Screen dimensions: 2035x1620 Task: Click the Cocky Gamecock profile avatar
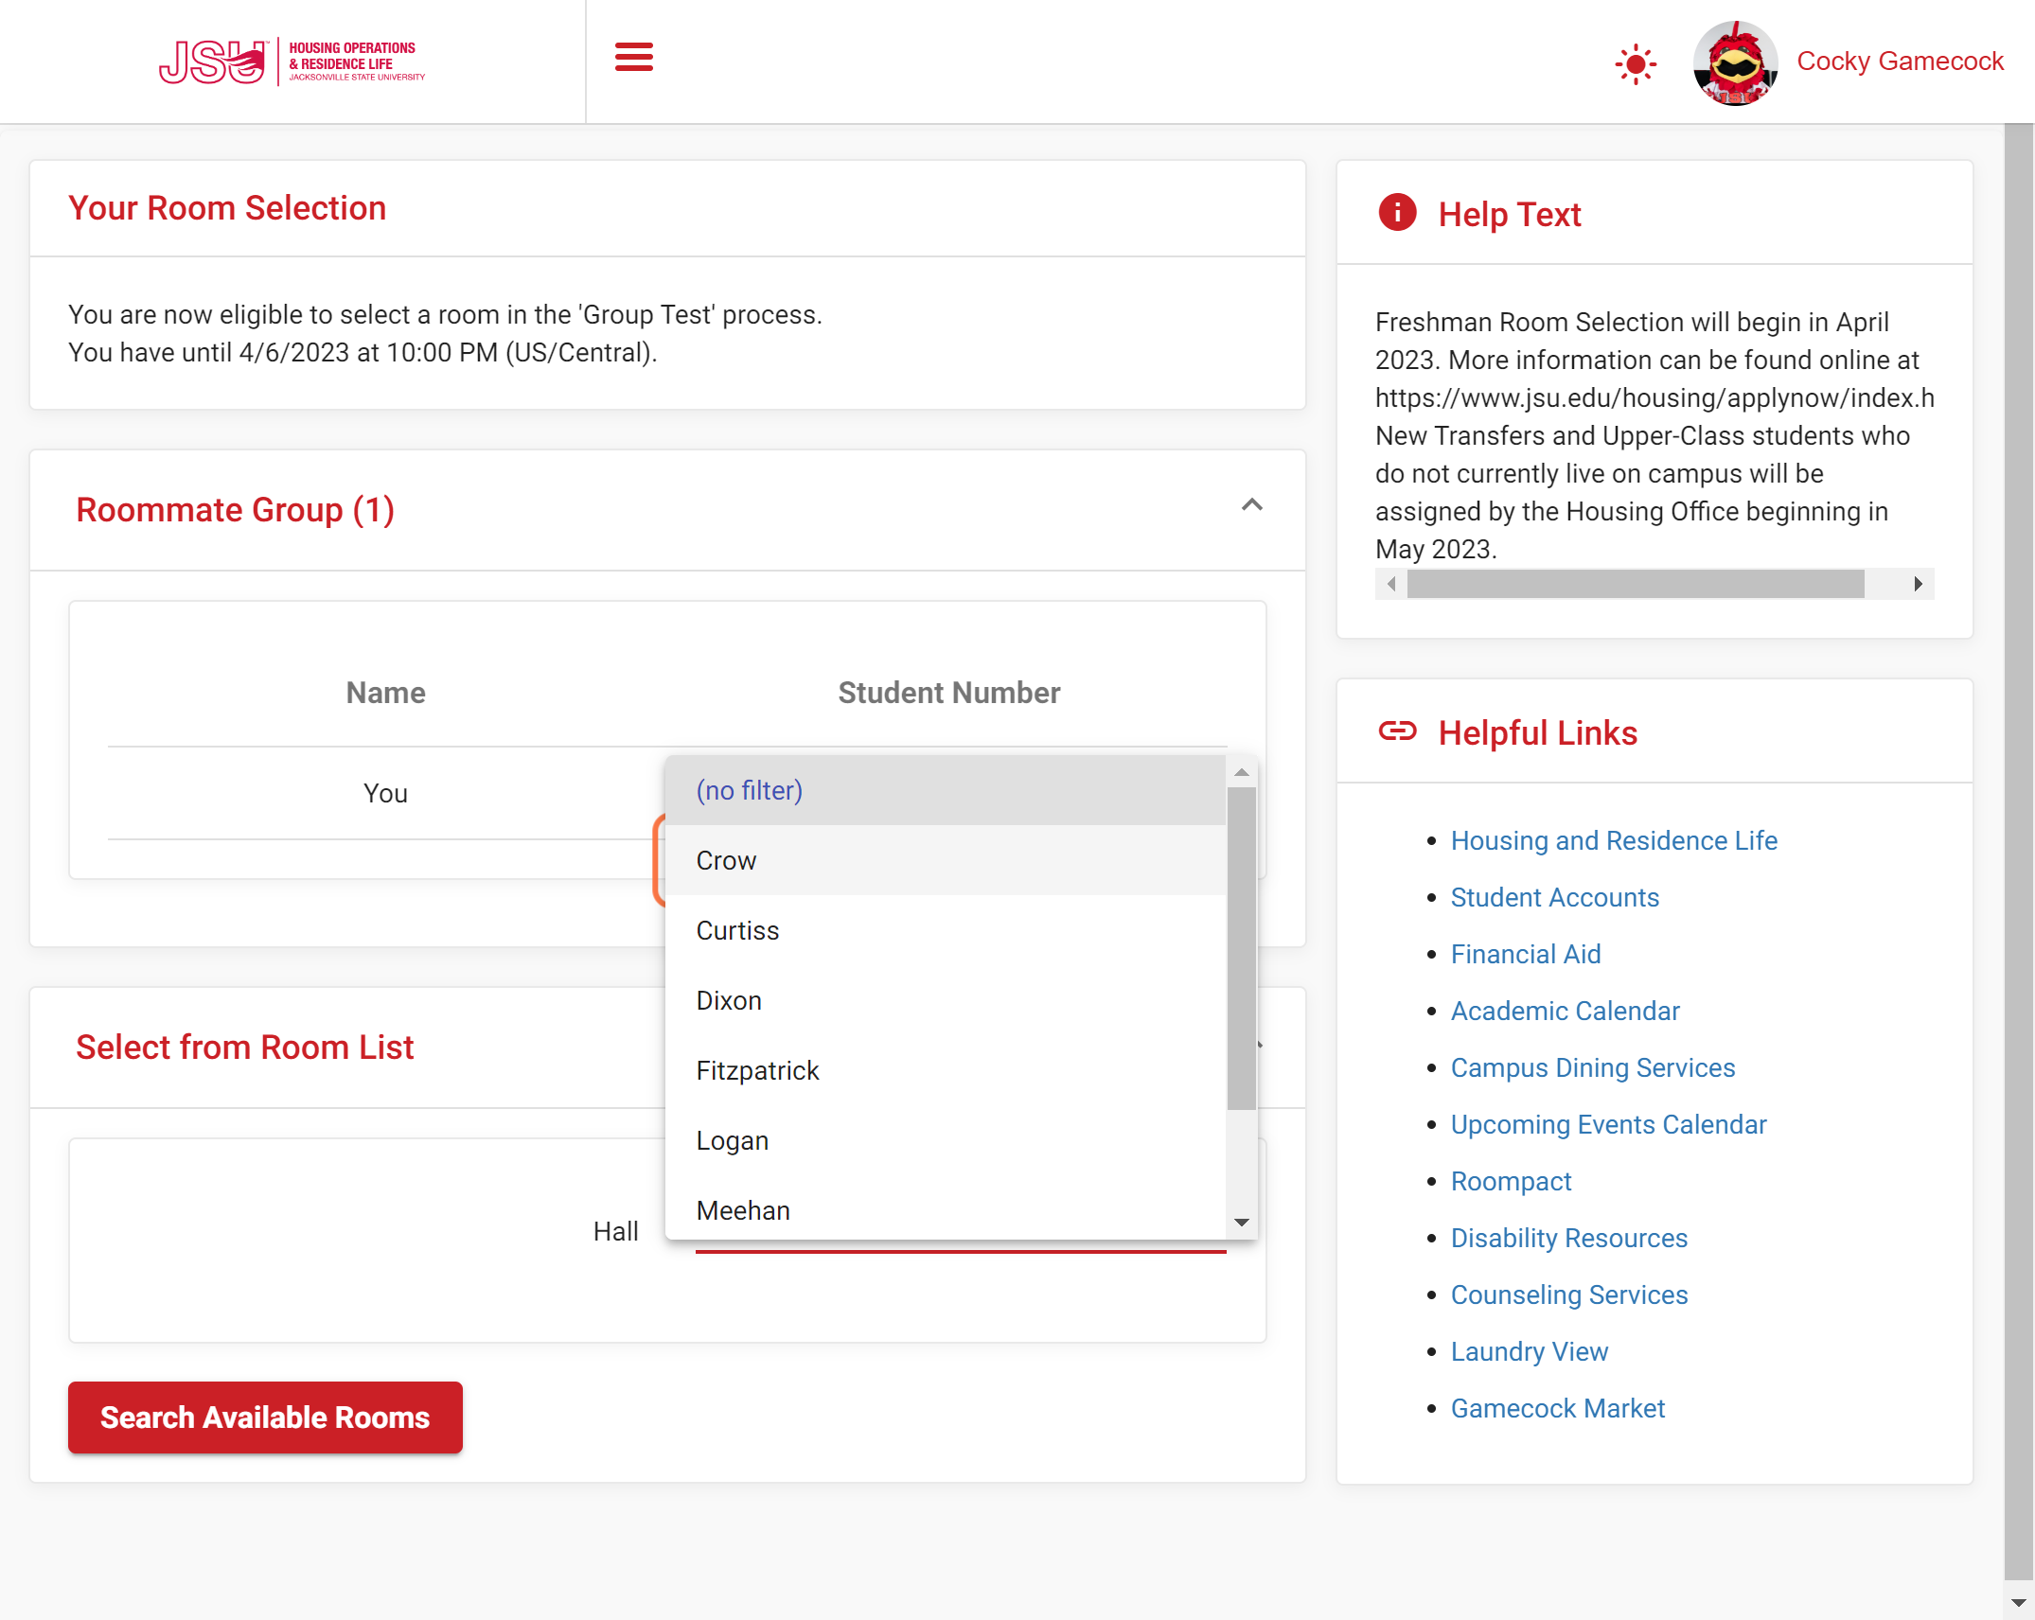[x=1735, y=62]
